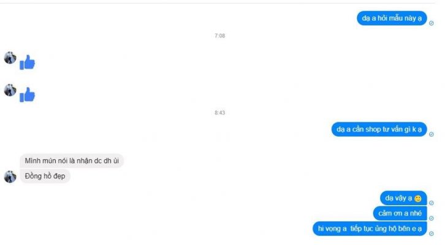
Task: Select the message 'cảm ơn a nhé'
Action: pyautogui.click(x=400, y=213)
